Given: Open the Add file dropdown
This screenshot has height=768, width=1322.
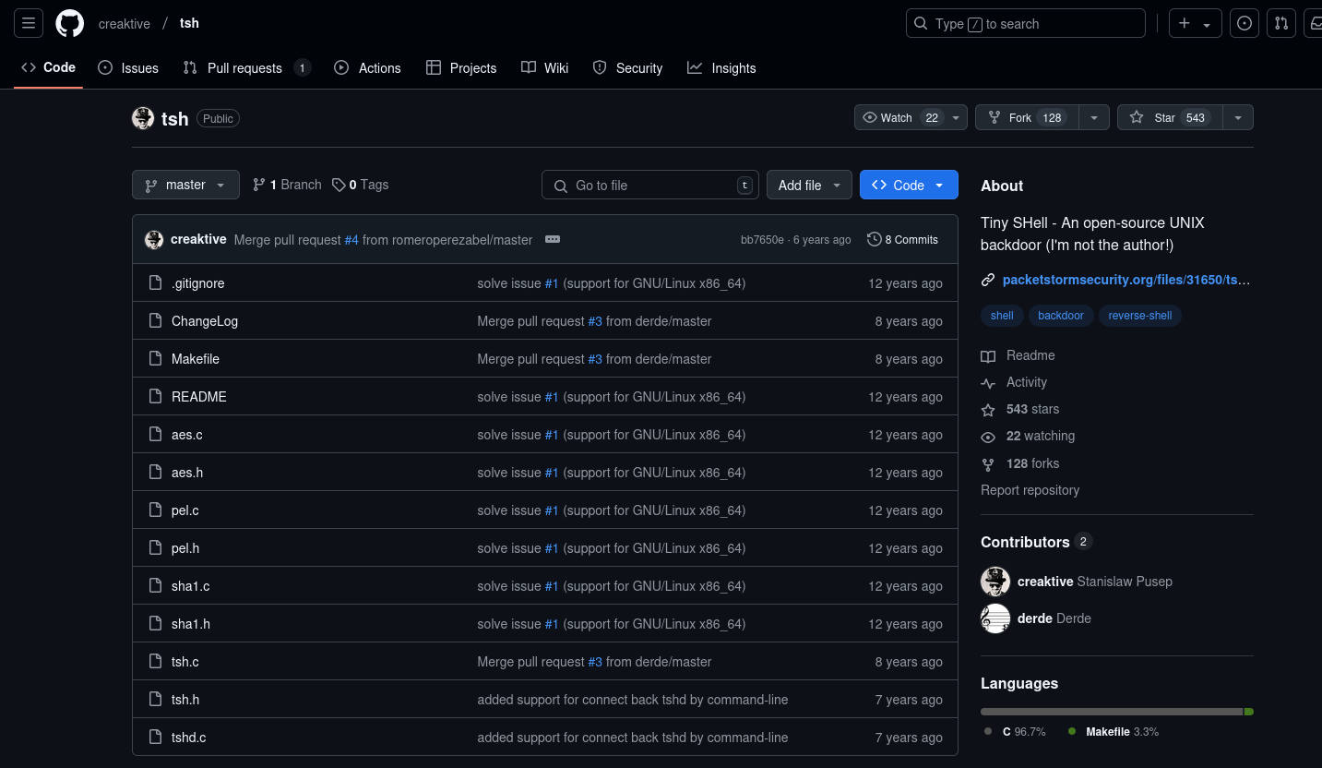Looking at the screenshot, I should point(809,186).
